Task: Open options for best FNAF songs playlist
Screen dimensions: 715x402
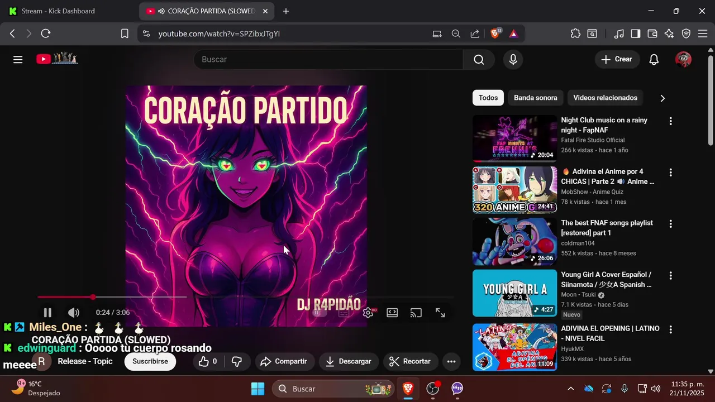Action: (671, 224)
